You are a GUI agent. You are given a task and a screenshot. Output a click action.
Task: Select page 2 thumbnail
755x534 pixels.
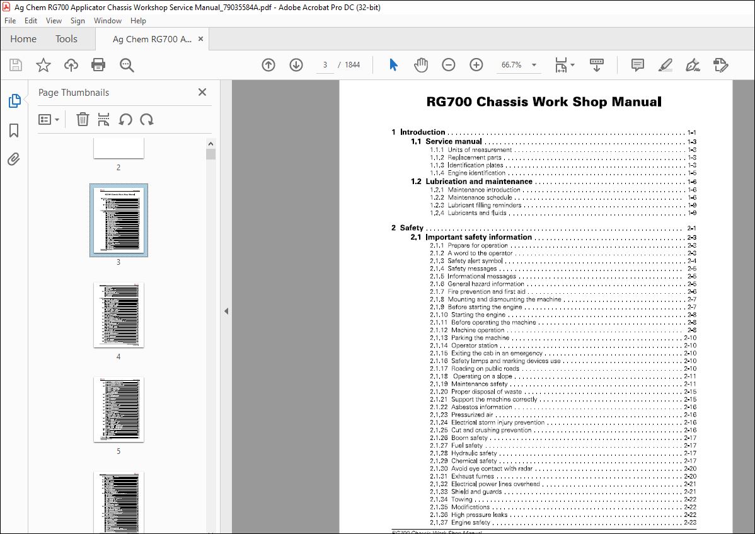tap(118, 148)
